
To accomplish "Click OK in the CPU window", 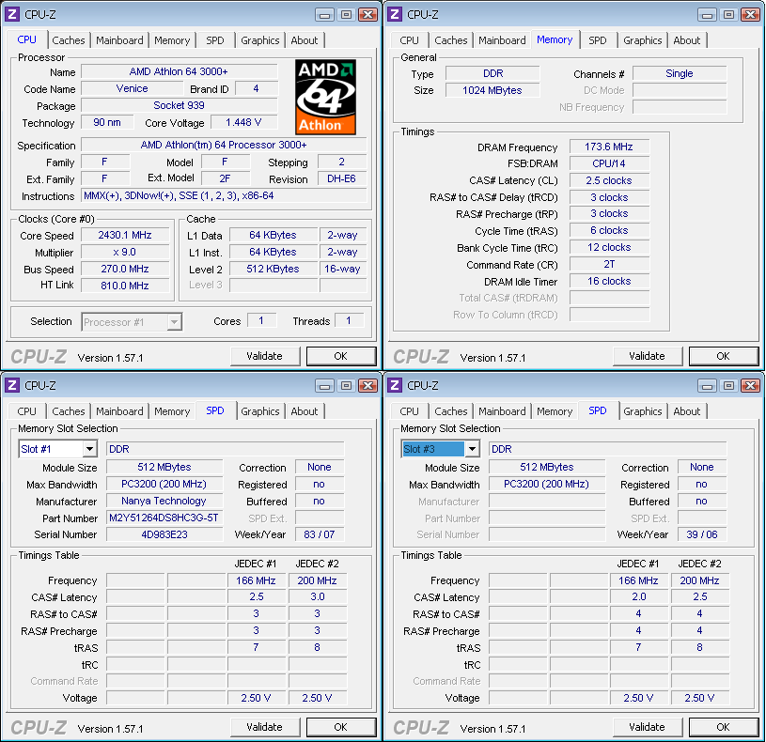I will pyautogui.click(x=340, y=356).
